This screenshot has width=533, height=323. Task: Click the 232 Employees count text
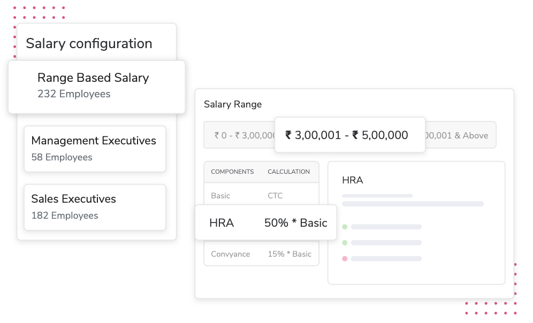[x=74, y=94]
